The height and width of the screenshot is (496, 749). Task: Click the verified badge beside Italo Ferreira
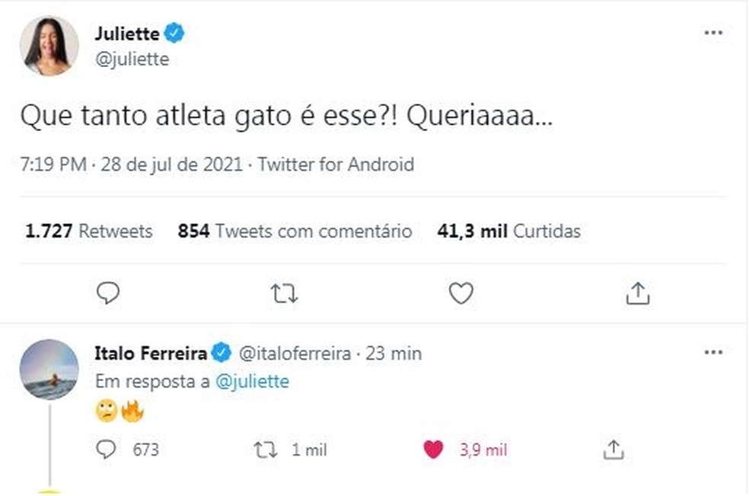click(222, 352)
